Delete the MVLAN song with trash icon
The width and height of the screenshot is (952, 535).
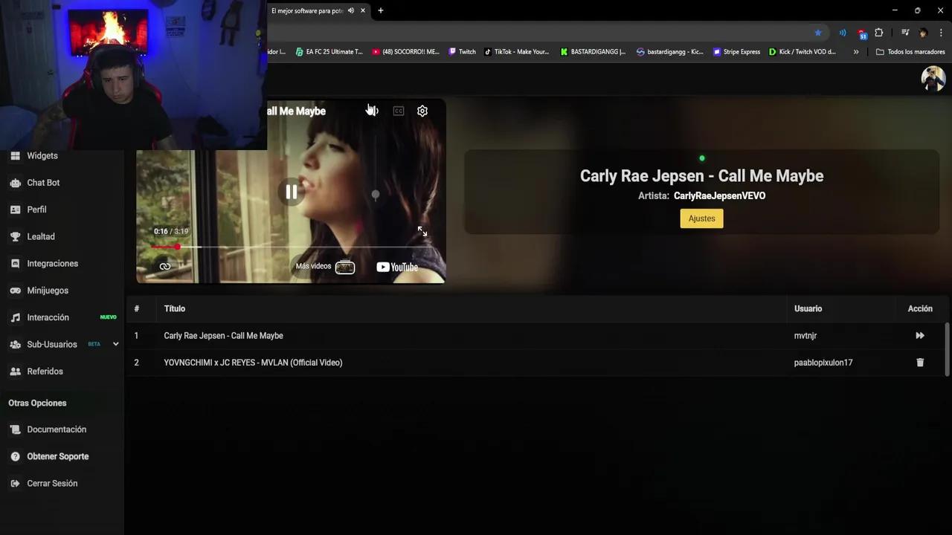pyautogui.click(x=920, y=363)
